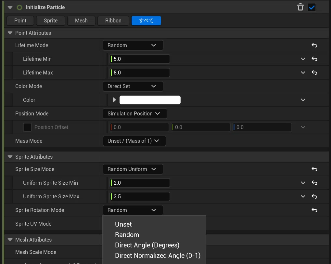Reset Lifetime Max to default
331x264 pixels.
point(314,73)
